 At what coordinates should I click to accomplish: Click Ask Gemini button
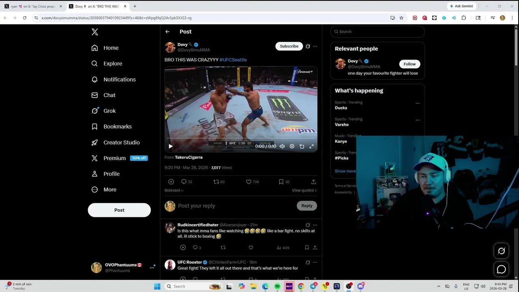[461, 6]
